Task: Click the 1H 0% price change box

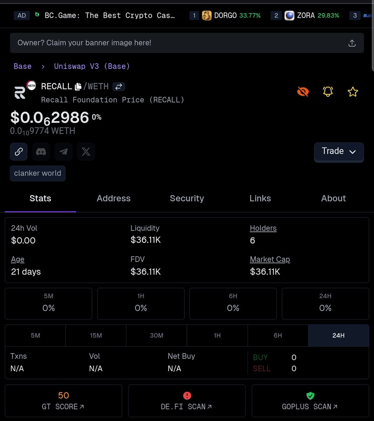Action: coord(141,304)
